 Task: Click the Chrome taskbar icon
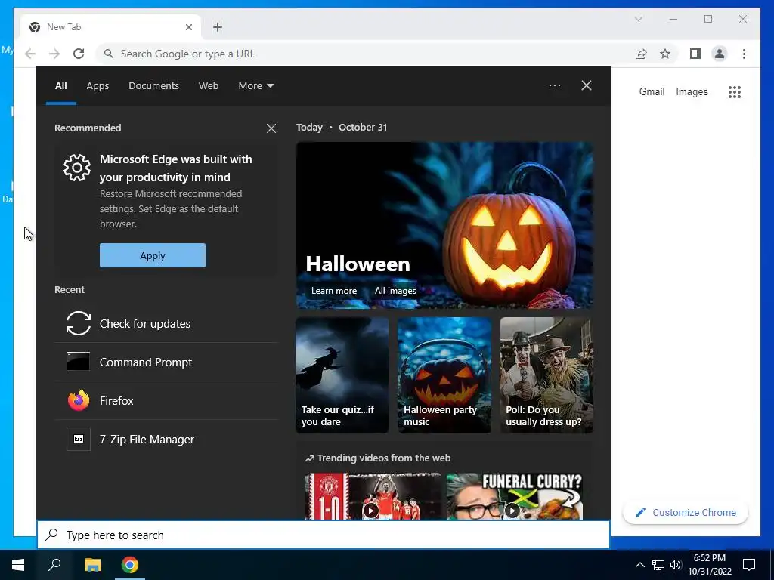tap(130, 565)
